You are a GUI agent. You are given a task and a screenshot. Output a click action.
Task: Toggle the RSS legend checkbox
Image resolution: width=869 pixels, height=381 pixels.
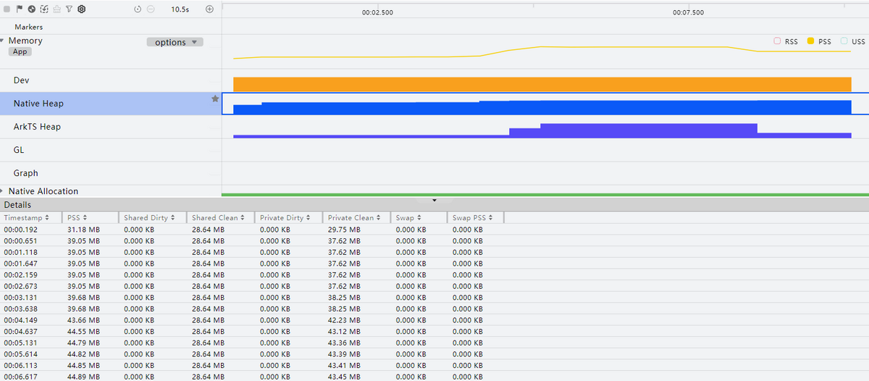[x=777, y=41]
